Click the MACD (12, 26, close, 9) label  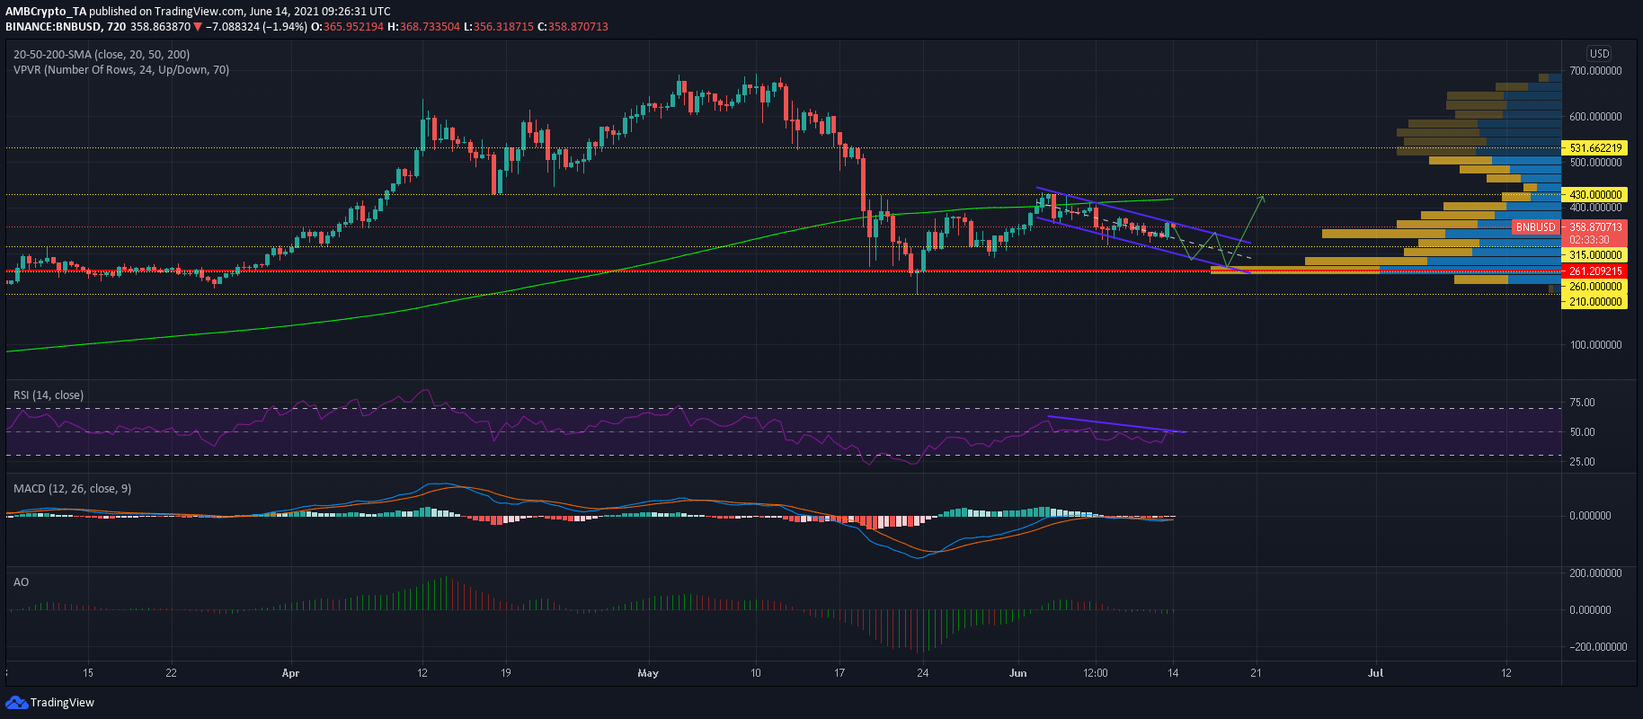coord(72,488)
